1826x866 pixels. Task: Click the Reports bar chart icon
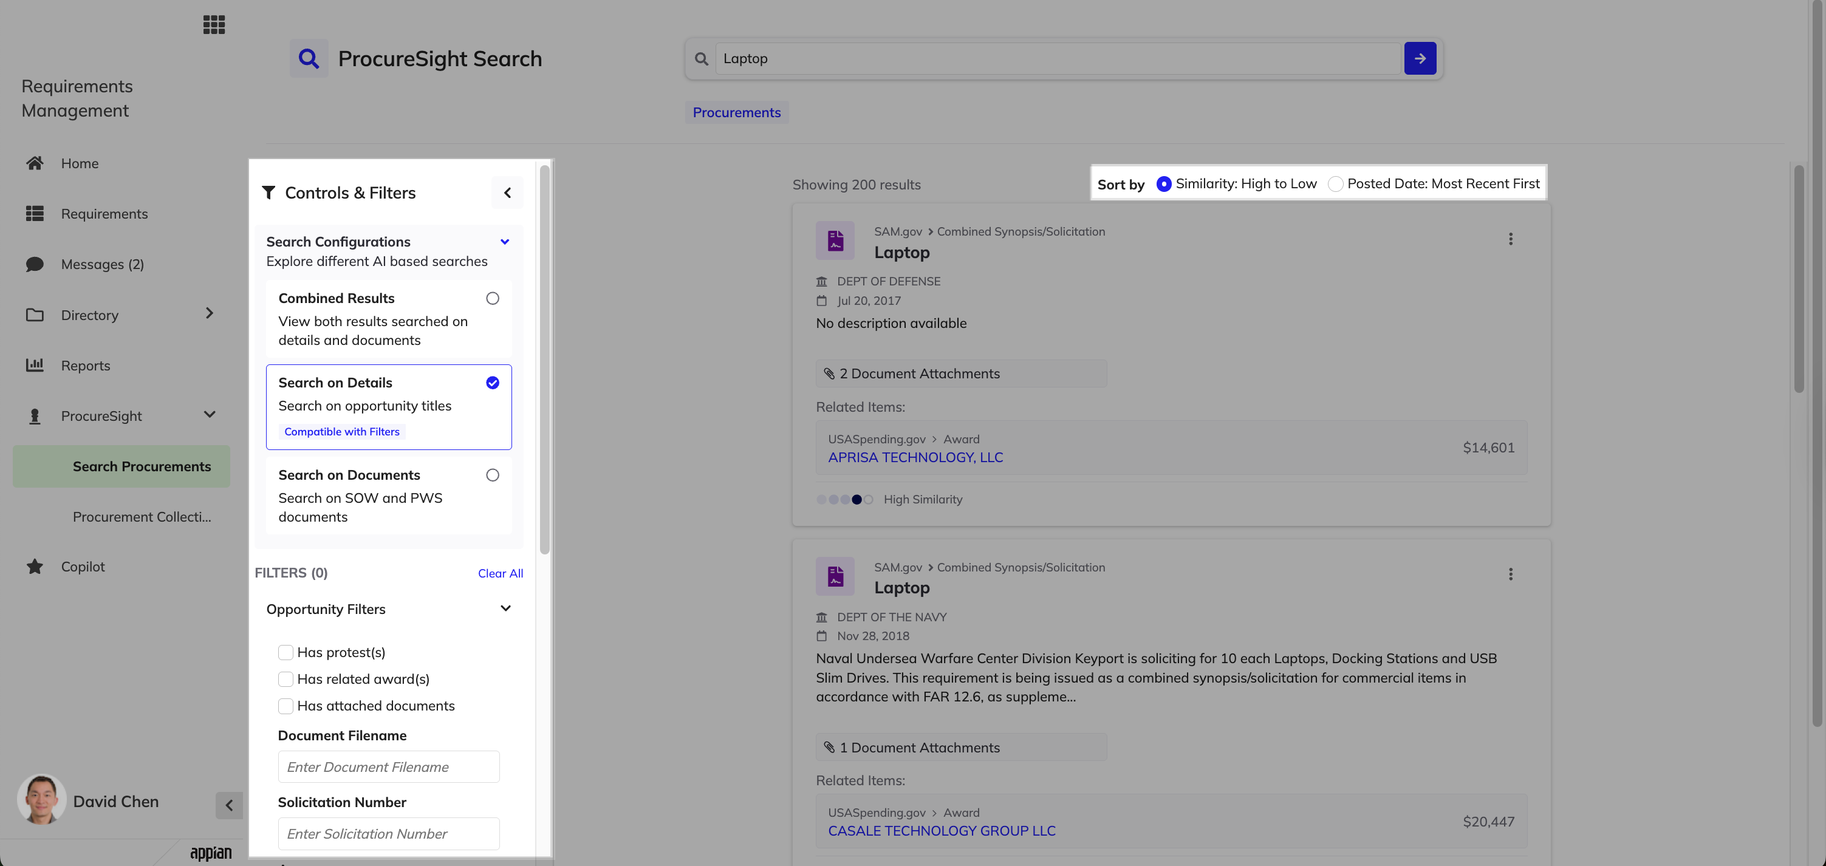pyautogui.click(x=35, y=366)
